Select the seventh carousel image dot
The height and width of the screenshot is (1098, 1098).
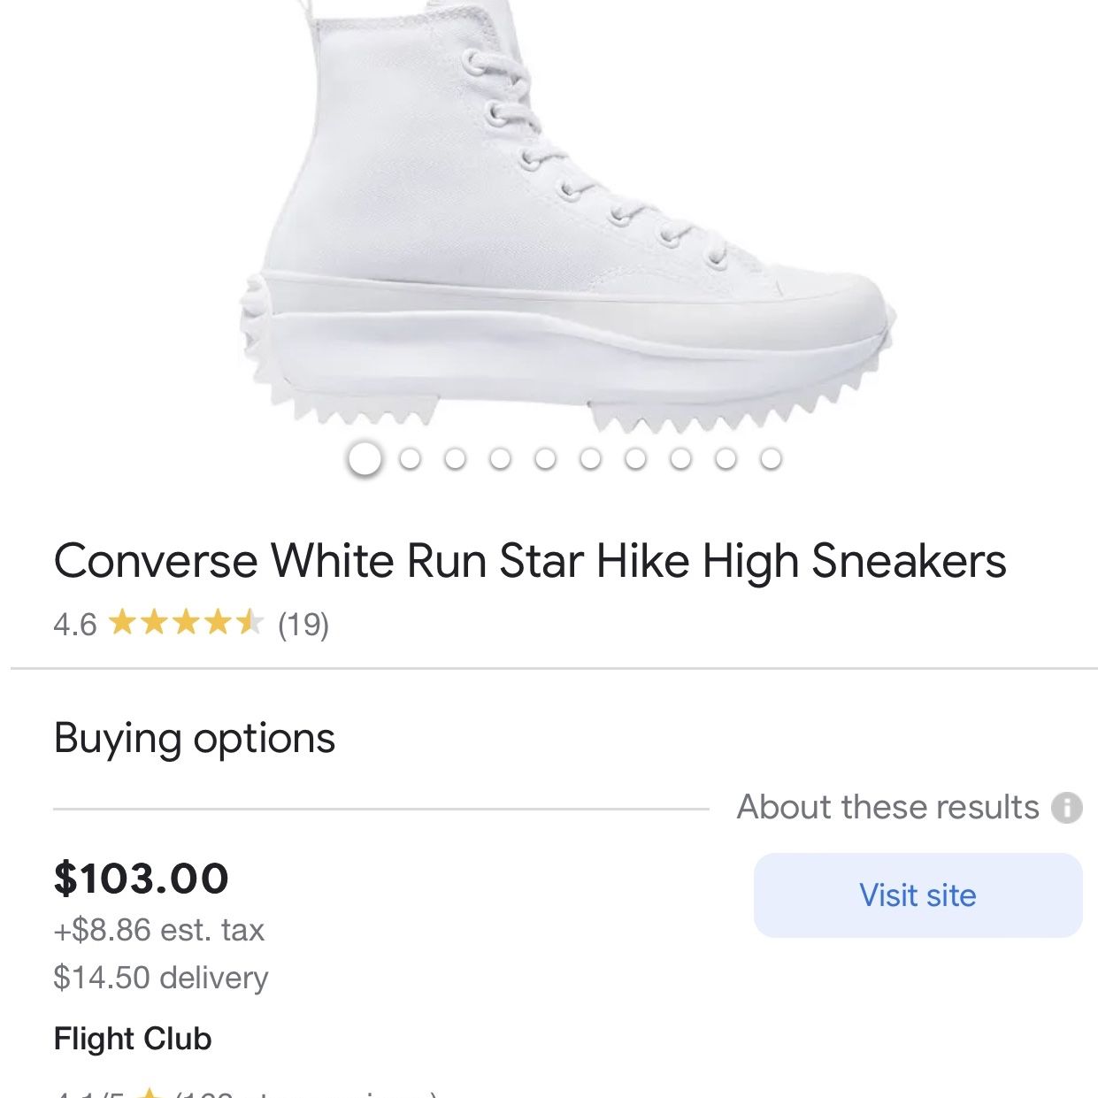(x=635, y=458)
